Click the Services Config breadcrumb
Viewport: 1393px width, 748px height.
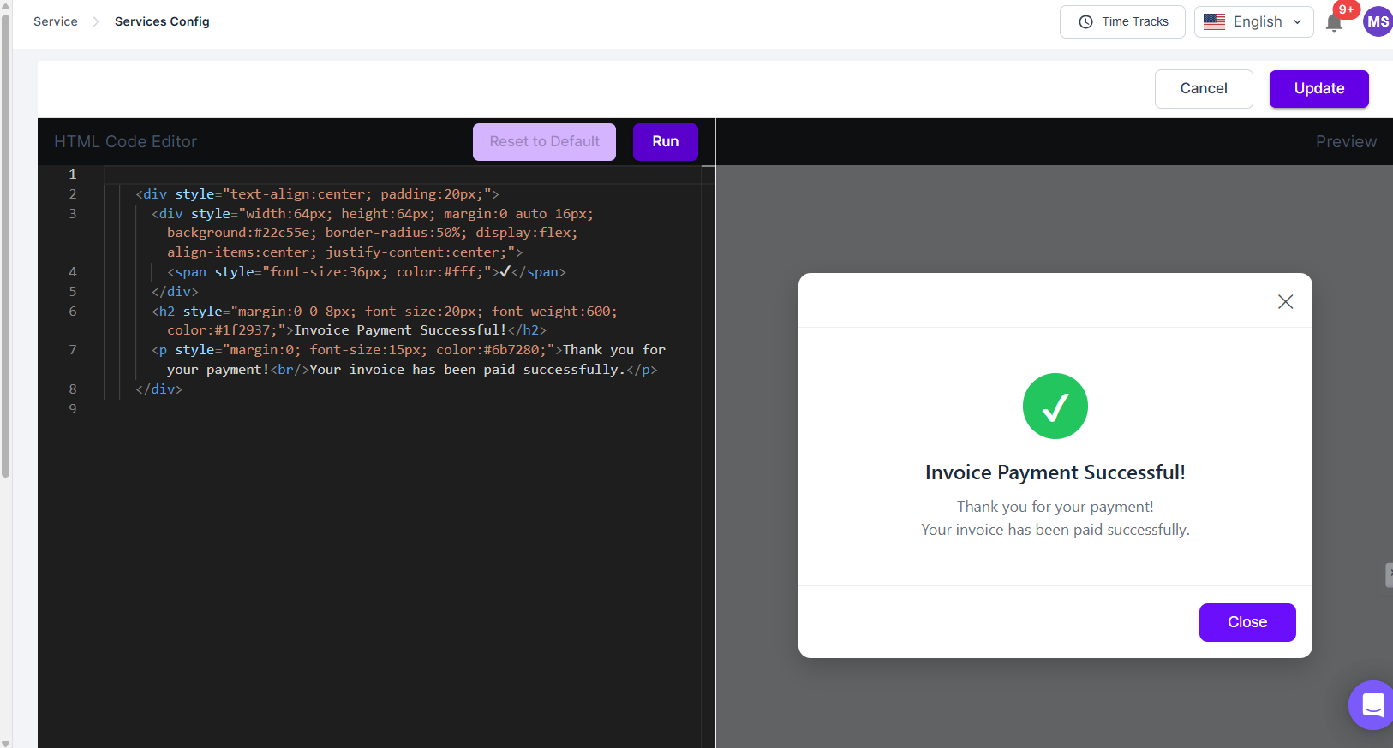162,21
